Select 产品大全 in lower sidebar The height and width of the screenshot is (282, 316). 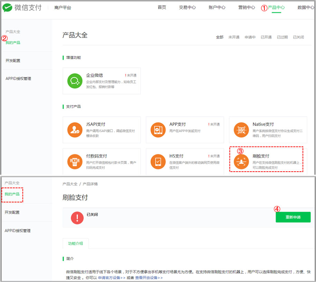(12, 183)
